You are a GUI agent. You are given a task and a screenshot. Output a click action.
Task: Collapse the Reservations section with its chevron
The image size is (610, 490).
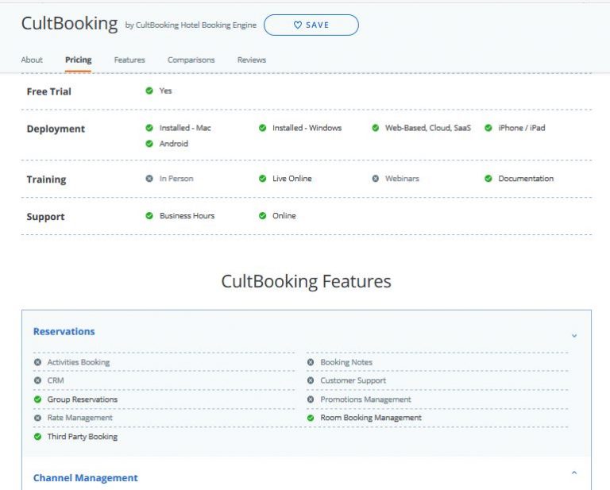coord(574,335)
